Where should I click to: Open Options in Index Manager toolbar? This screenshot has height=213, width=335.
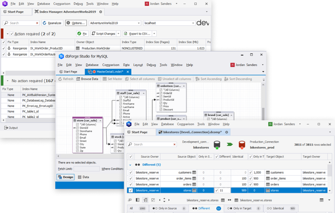76,23
